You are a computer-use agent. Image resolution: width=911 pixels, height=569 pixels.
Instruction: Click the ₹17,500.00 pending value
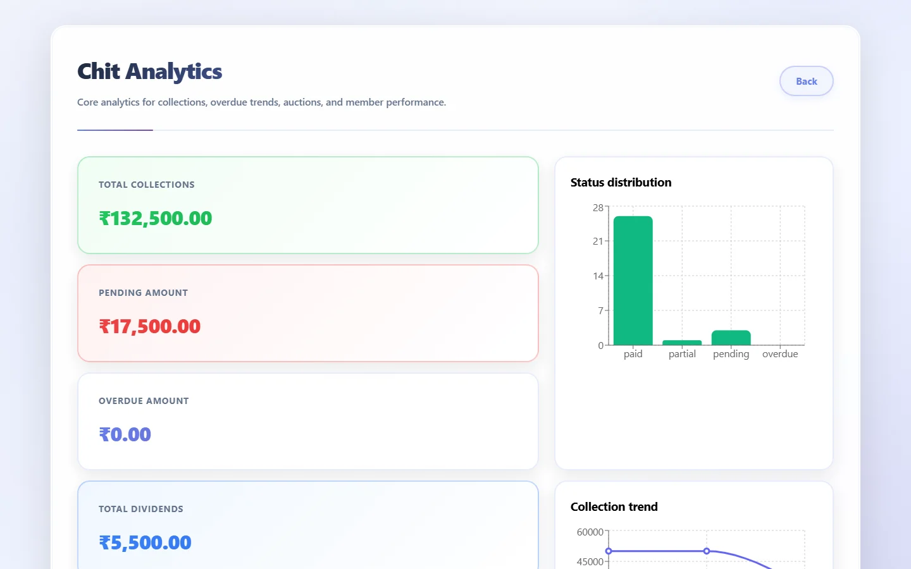[150, 326]
